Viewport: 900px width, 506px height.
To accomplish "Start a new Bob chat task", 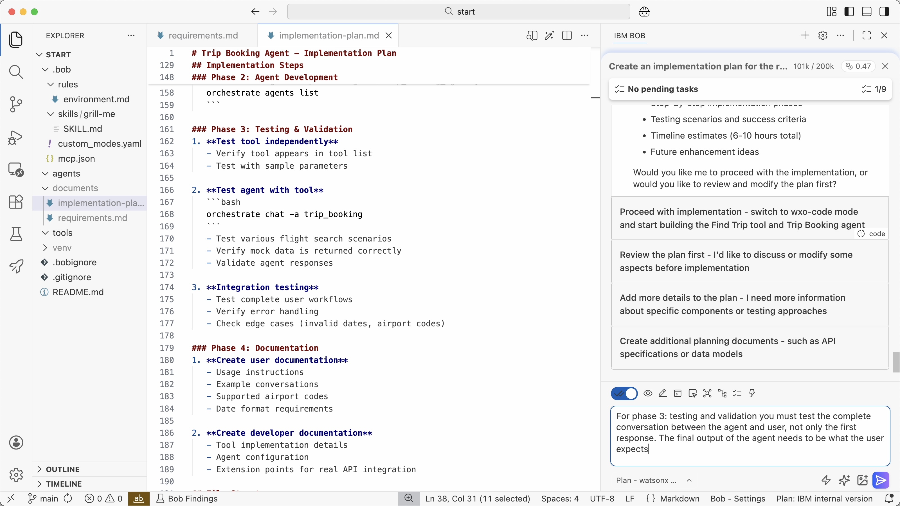I will 805,36.
